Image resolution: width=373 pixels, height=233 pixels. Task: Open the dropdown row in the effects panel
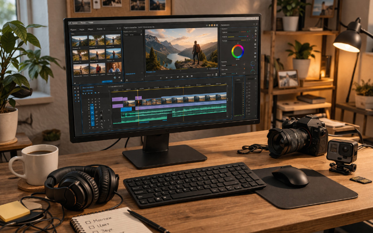(133, 35)
